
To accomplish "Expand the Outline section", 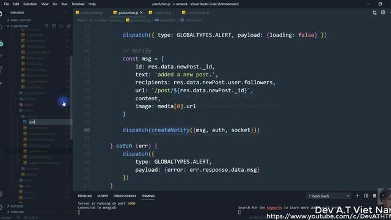I will pyautogui.click(x=16, y=207).
